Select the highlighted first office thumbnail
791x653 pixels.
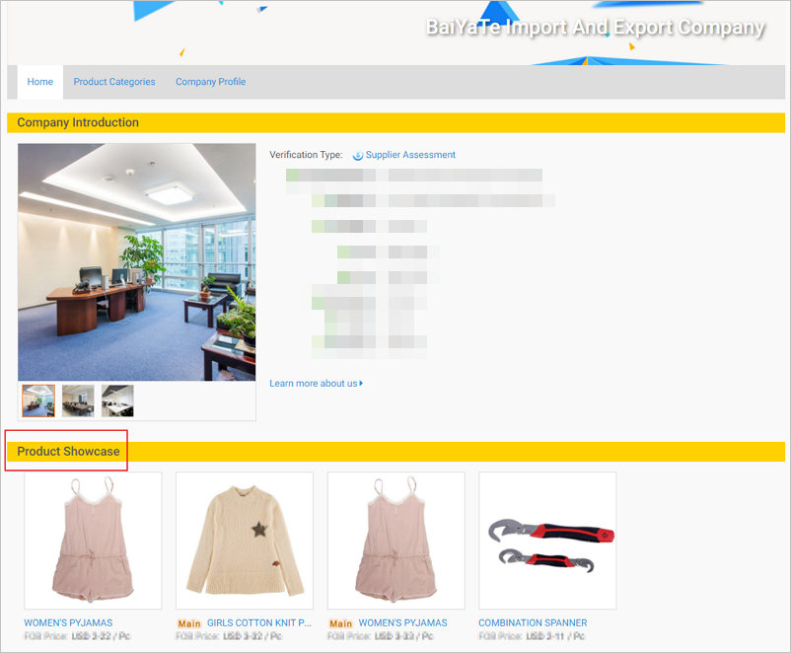[38, 400]
